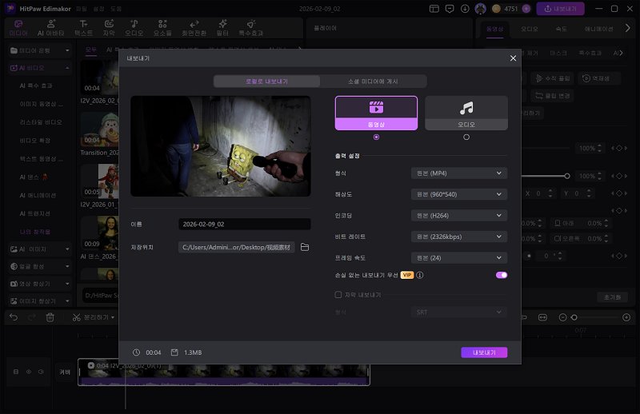Viewport: 640px width, 414px height.
Task: Choose the radio button under 오디오
Action: click(x=466, y=137)
